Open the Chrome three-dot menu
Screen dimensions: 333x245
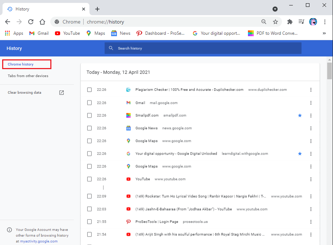325,22
